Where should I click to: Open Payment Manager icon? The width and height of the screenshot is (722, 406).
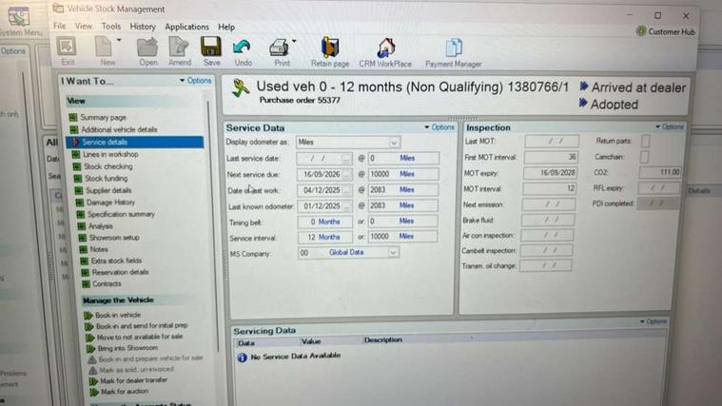click(453, 48)
